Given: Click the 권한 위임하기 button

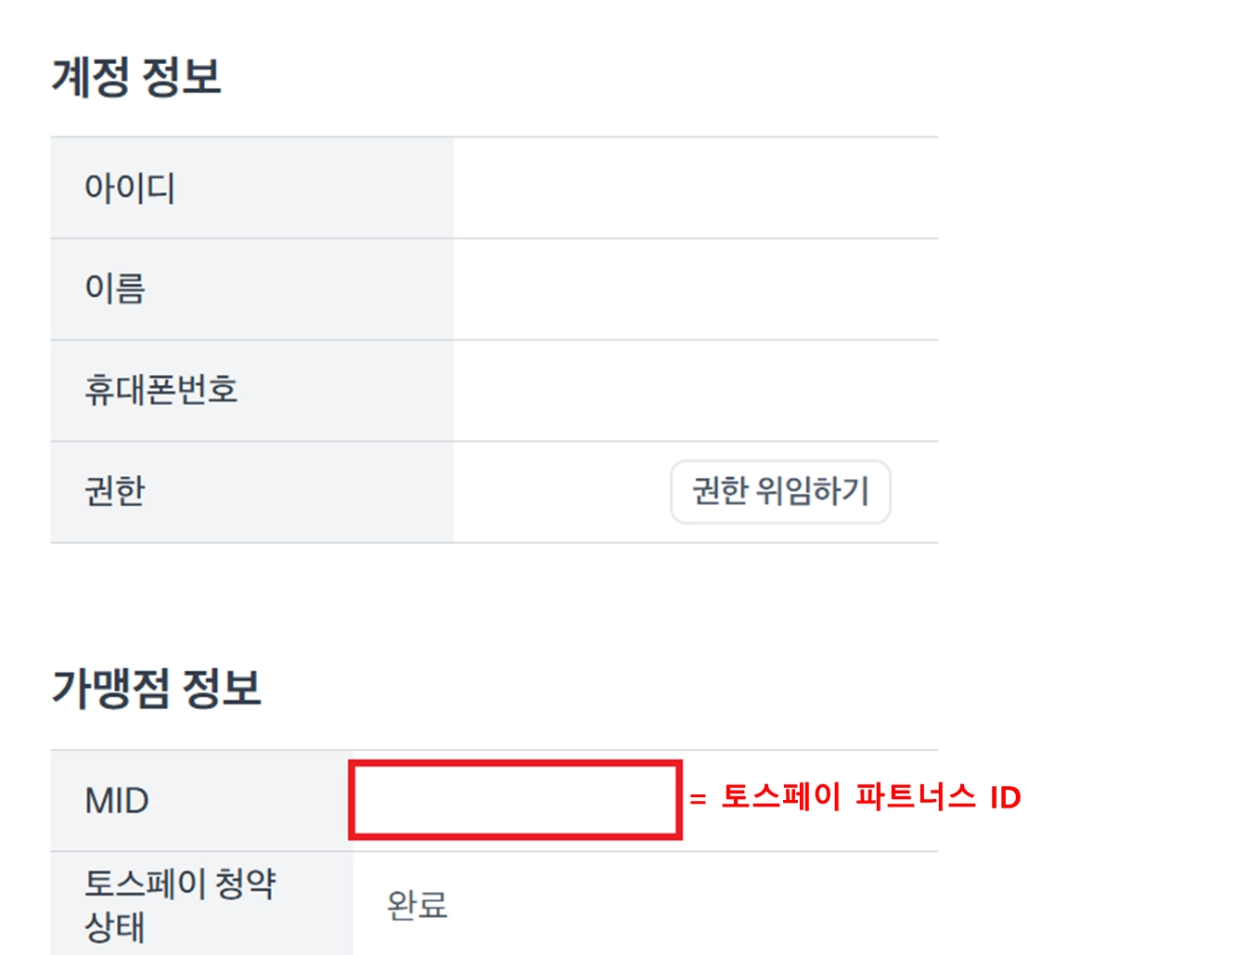Looking at the screenshot, I should [x=779, y=491].
